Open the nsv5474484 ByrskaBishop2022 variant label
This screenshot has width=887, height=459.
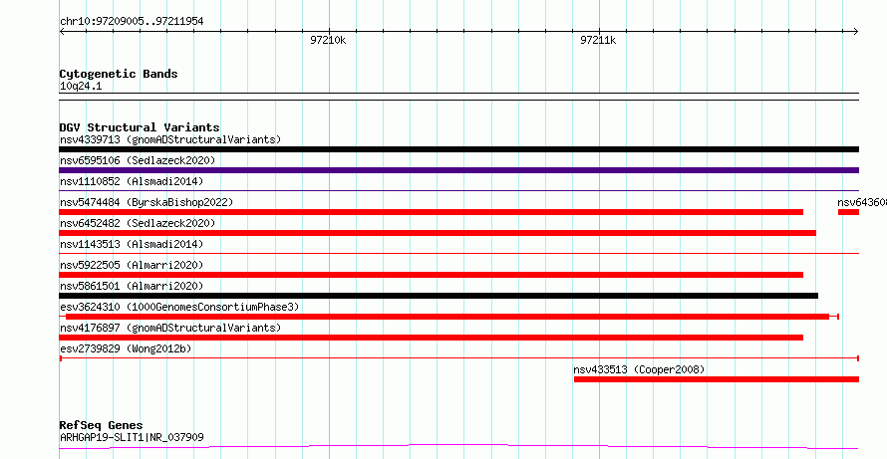(x=146, y=202)
